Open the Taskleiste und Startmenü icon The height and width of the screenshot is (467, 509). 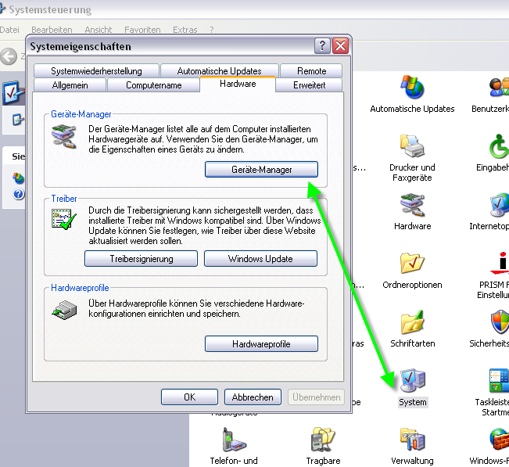pyautogui.click(x=500, y=381)
